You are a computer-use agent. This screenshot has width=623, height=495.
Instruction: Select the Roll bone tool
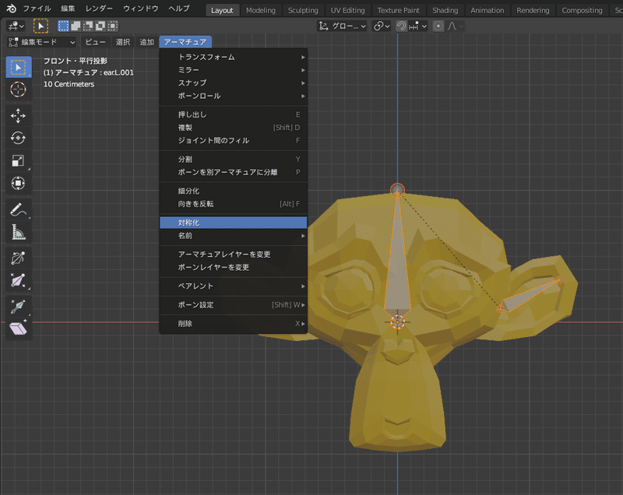[x=18, y=258]
